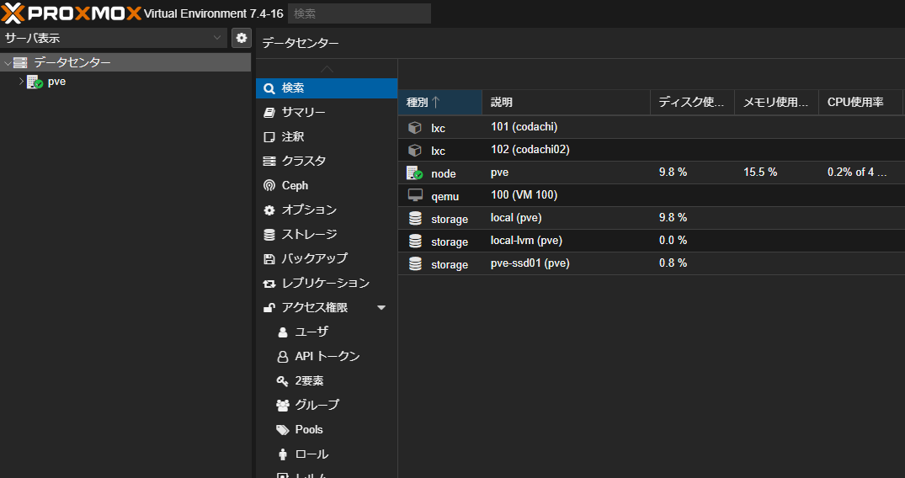
Task: Click the user icon beside ユーザ
Action: (282, 332)
